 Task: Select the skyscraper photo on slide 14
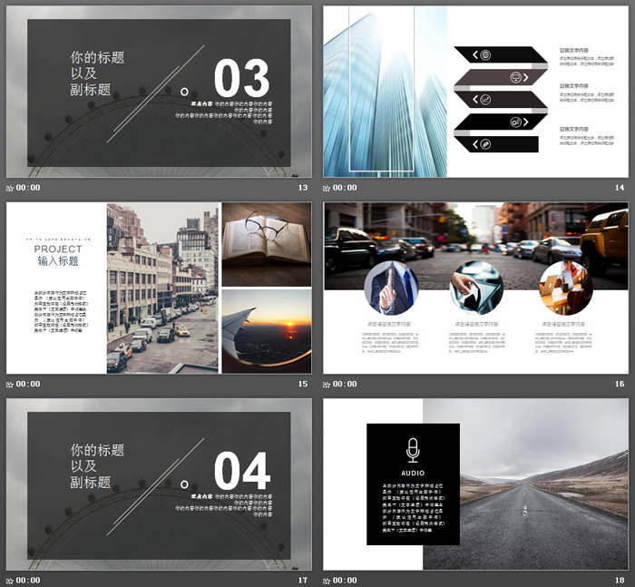[x=385, y=91]
